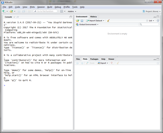The image size is (163, 133).
Task: Open the Session menu
Action: pyautogui.click(x=41, y=7)
